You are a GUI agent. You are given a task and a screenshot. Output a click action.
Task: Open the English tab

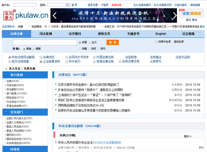tap(161, 34)
